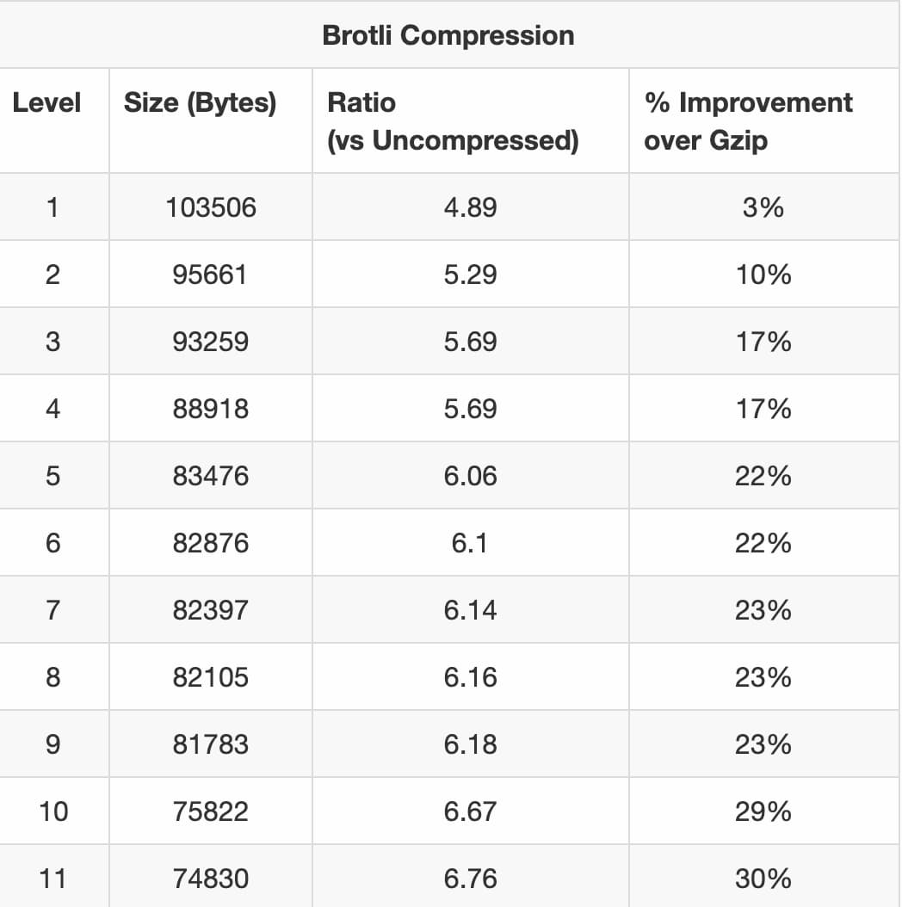
Task: Click the 3% improvement cell
Action: [763, 207]
